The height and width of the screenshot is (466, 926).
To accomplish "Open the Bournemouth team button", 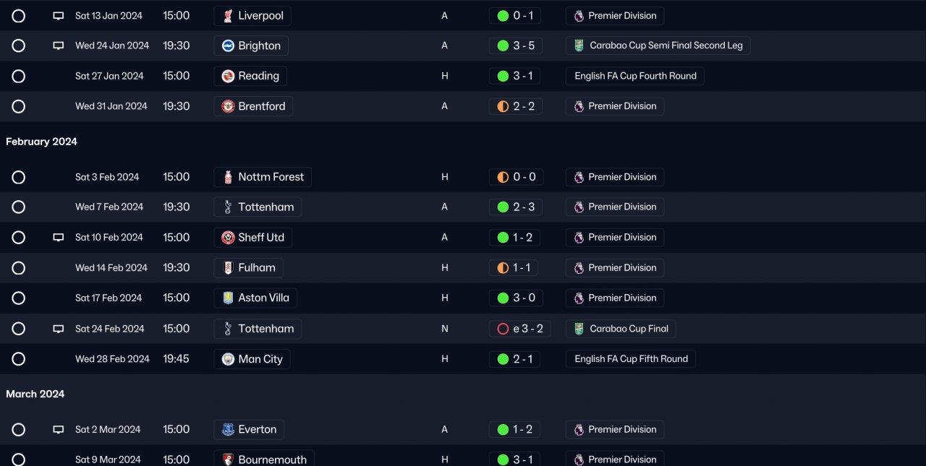I will [x=264, y=459].
